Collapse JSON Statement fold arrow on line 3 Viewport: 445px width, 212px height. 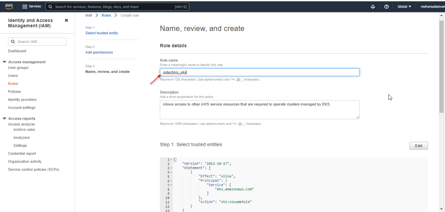(x=171, y=168)
